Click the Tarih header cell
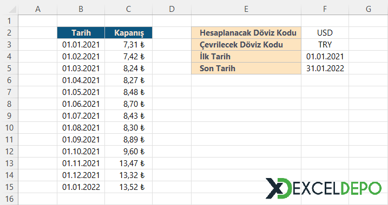Viewport: 388px width, 205px height. pyautogui.click(x=81, y=33)
